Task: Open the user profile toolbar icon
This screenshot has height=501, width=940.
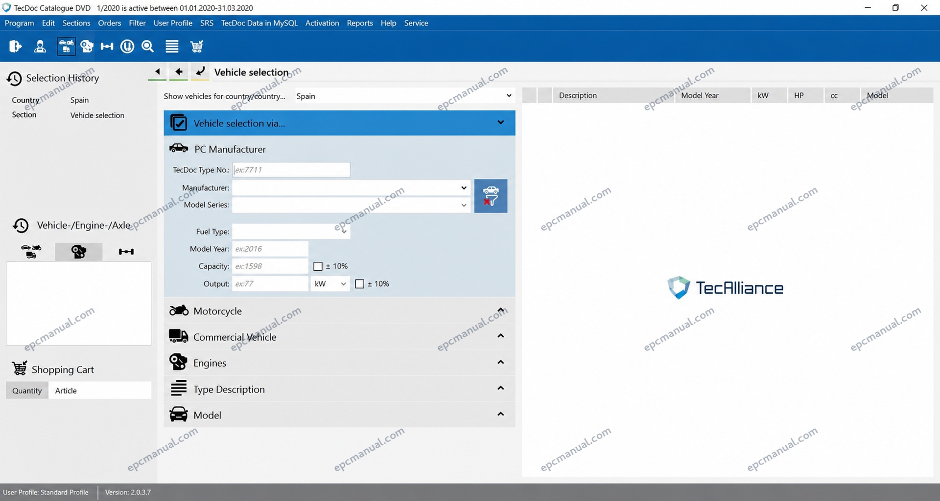Action: [40, 46]
